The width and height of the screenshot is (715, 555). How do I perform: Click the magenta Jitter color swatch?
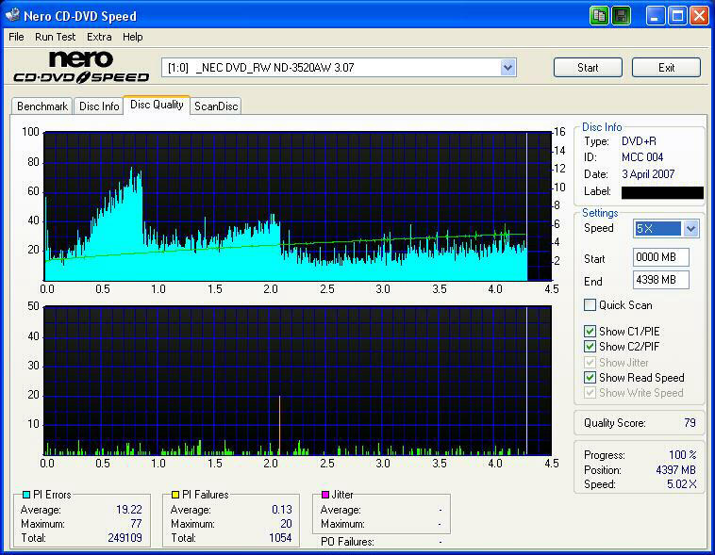pyautogui.click(x=325, y=495)
